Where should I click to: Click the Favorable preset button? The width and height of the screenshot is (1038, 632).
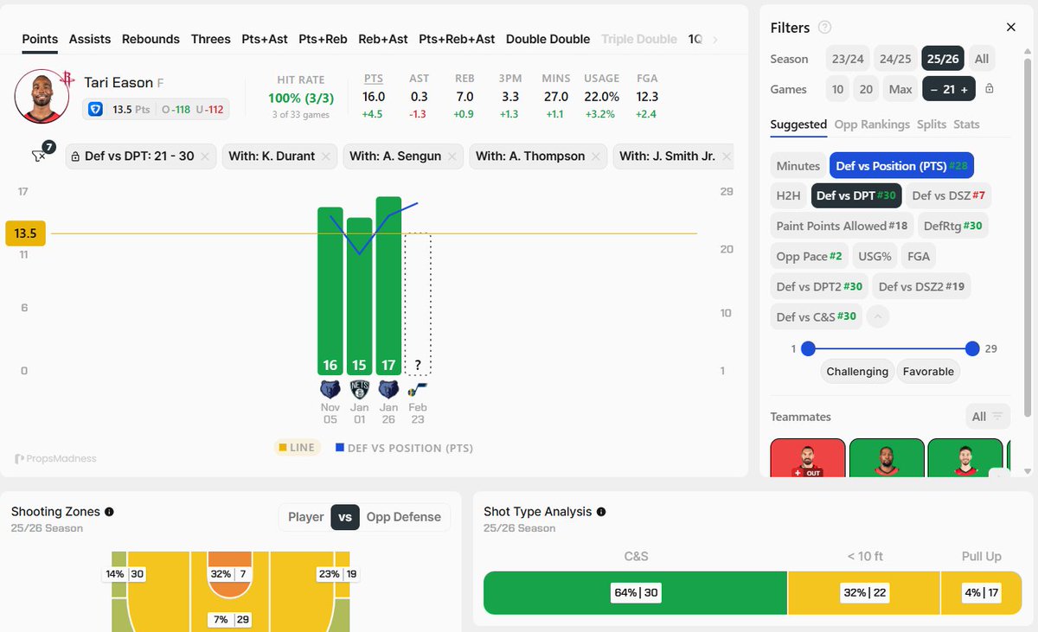(x=928, y=371)
